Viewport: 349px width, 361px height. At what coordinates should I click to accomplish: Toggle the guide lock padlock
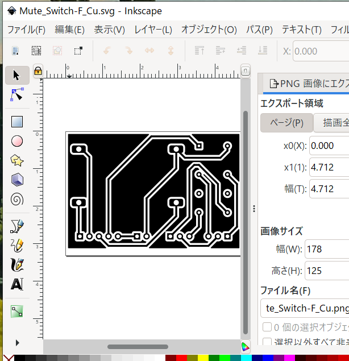(38, 71)
